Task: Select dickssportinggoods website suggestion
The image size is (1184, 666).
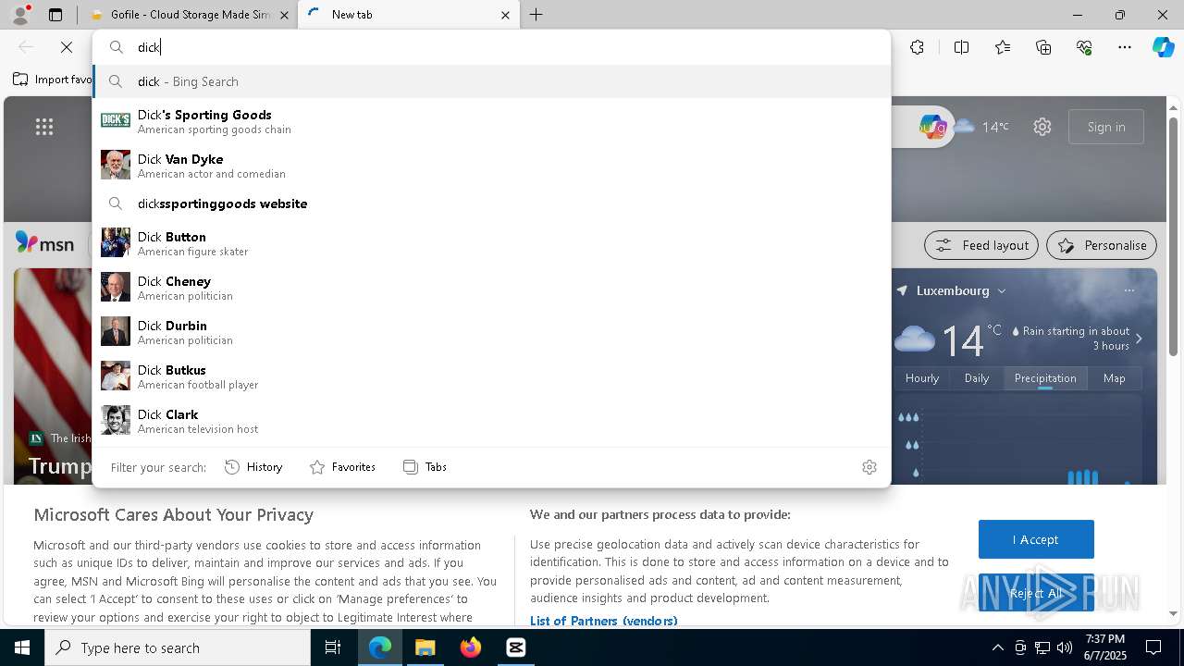Action: [x=491, y=203]
